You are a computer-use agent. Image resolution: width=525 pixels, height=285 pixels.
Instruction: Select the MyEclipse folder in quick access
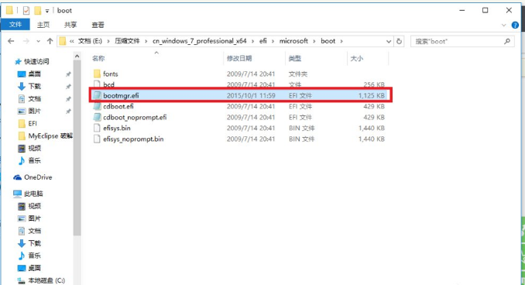click(45, 136)
